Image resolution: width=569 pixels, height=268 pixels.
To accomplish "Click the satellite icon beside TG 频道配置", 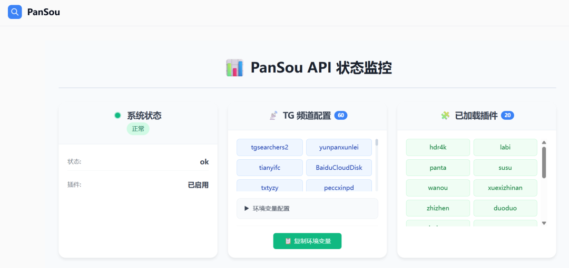I will [273, 116].
